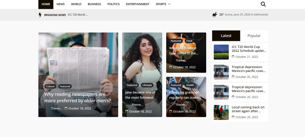Click the cyclist street thumbnail
The height and width of the screenshot is (137, 305).
[x=221, y=112]
